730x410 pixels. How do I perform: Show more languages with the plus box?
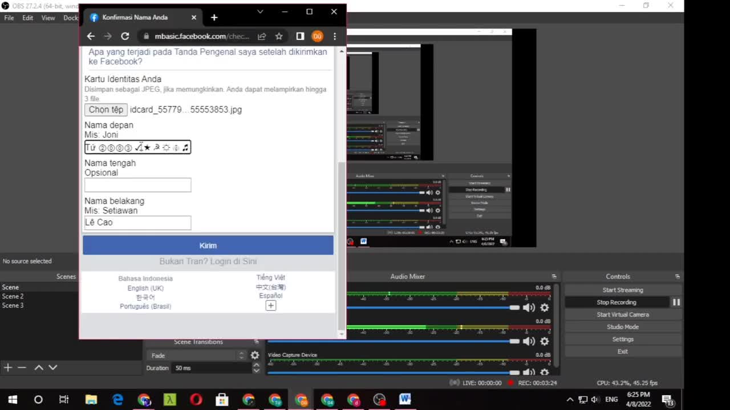pos(271,306)
